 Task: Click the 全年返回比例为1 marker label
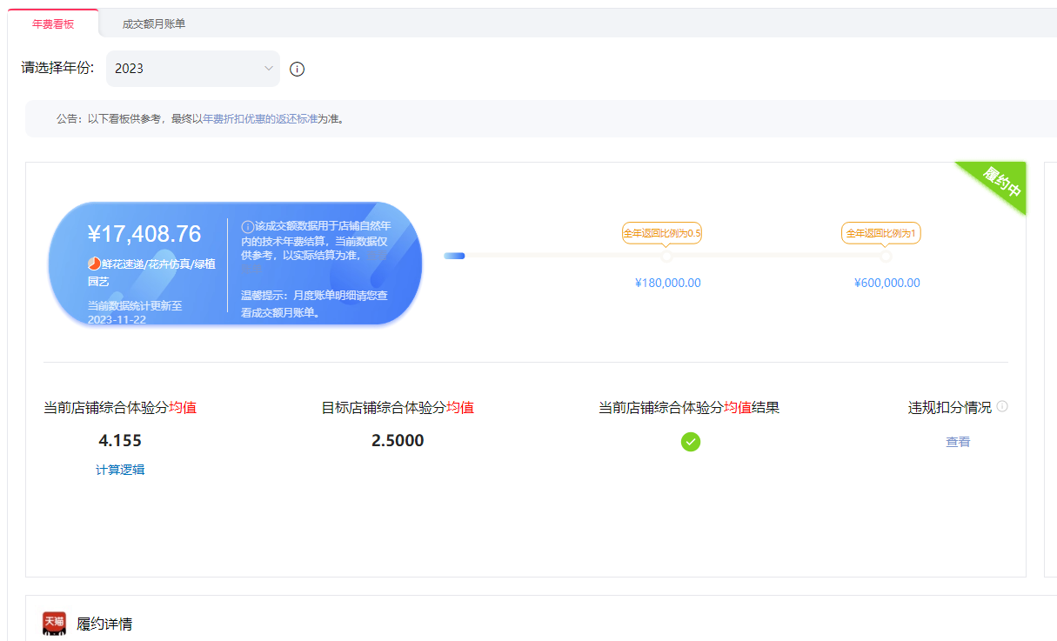881,233
